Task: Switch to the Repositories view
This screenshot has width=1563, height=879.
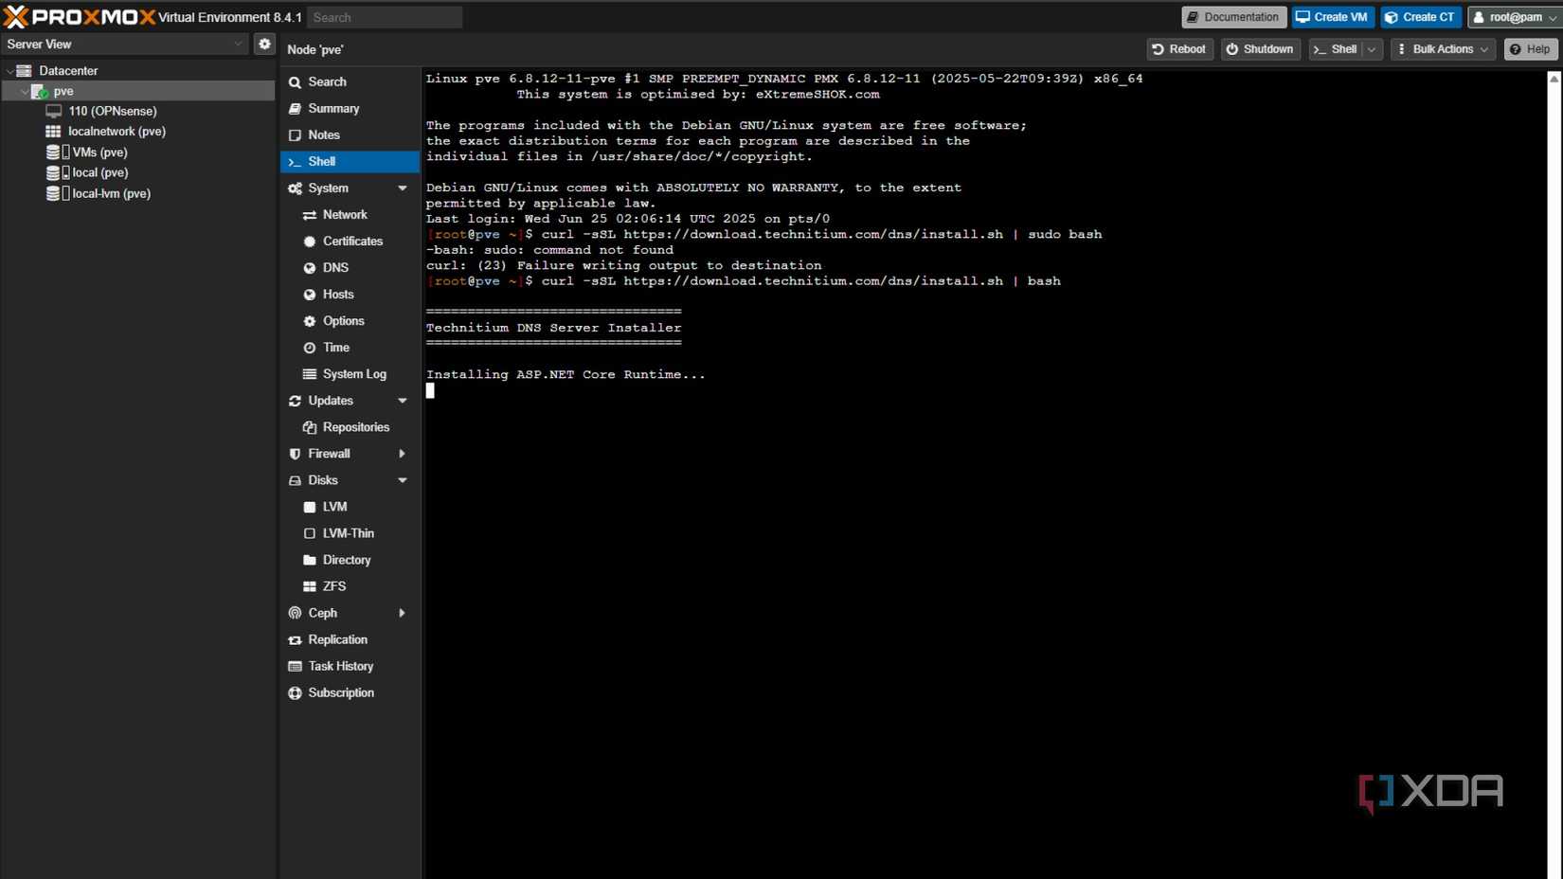Action: coord(356,427)
